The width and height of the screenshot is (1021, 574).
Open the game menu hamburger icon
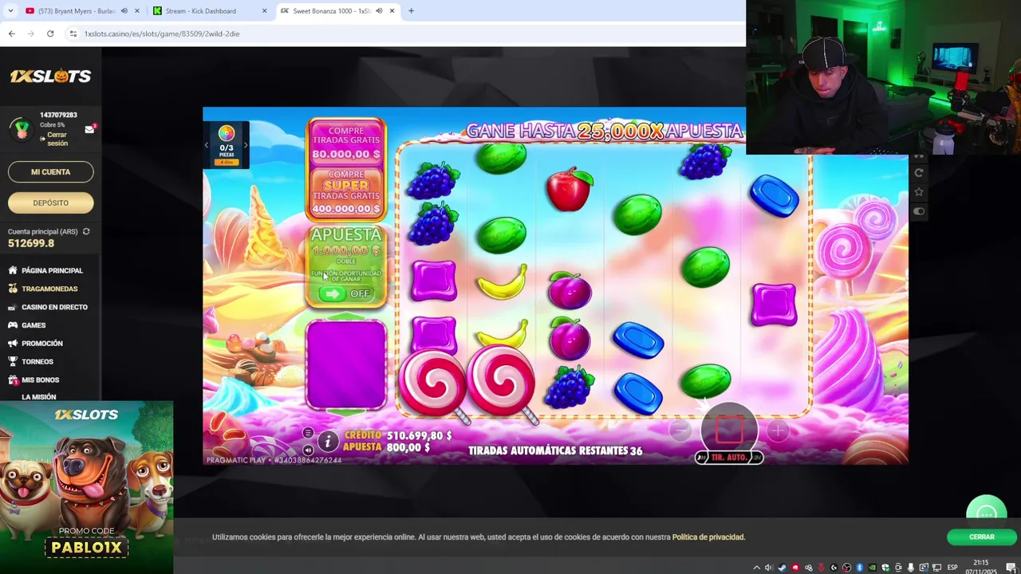click(308, 433)
